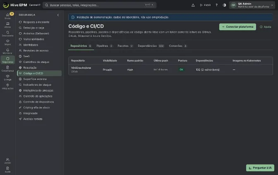Open Controle de dispositivos in sidebar

coord(39,102)
